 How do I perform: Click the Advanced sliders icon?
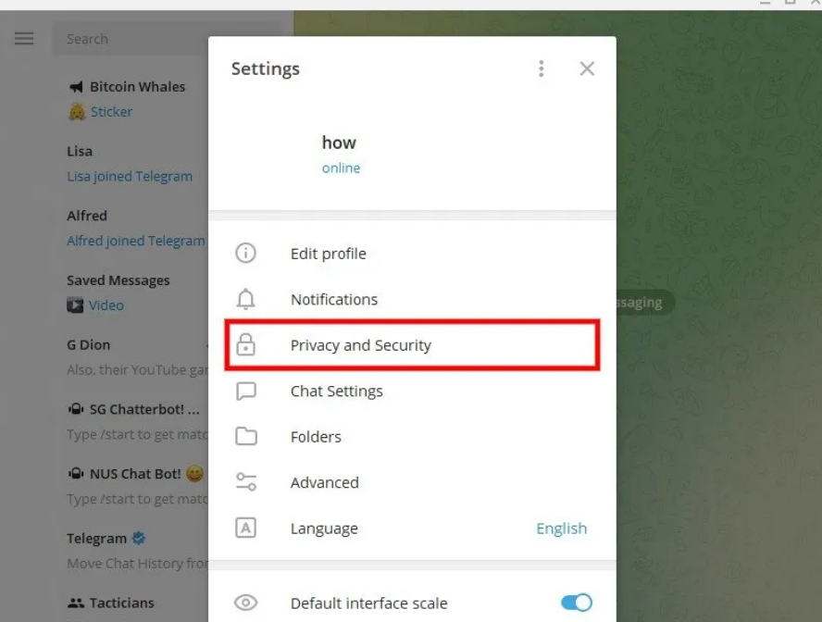tap(246, 482)
